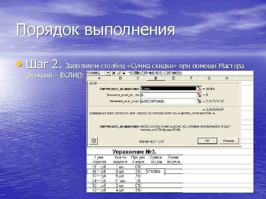266x199 pixels.
Task: Click the Отмена button
Action: 229,141
